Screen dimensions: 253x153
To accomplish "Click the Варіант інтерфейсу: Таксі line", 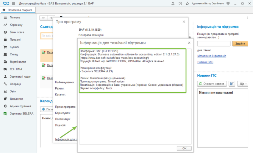I will pos(96,88).
